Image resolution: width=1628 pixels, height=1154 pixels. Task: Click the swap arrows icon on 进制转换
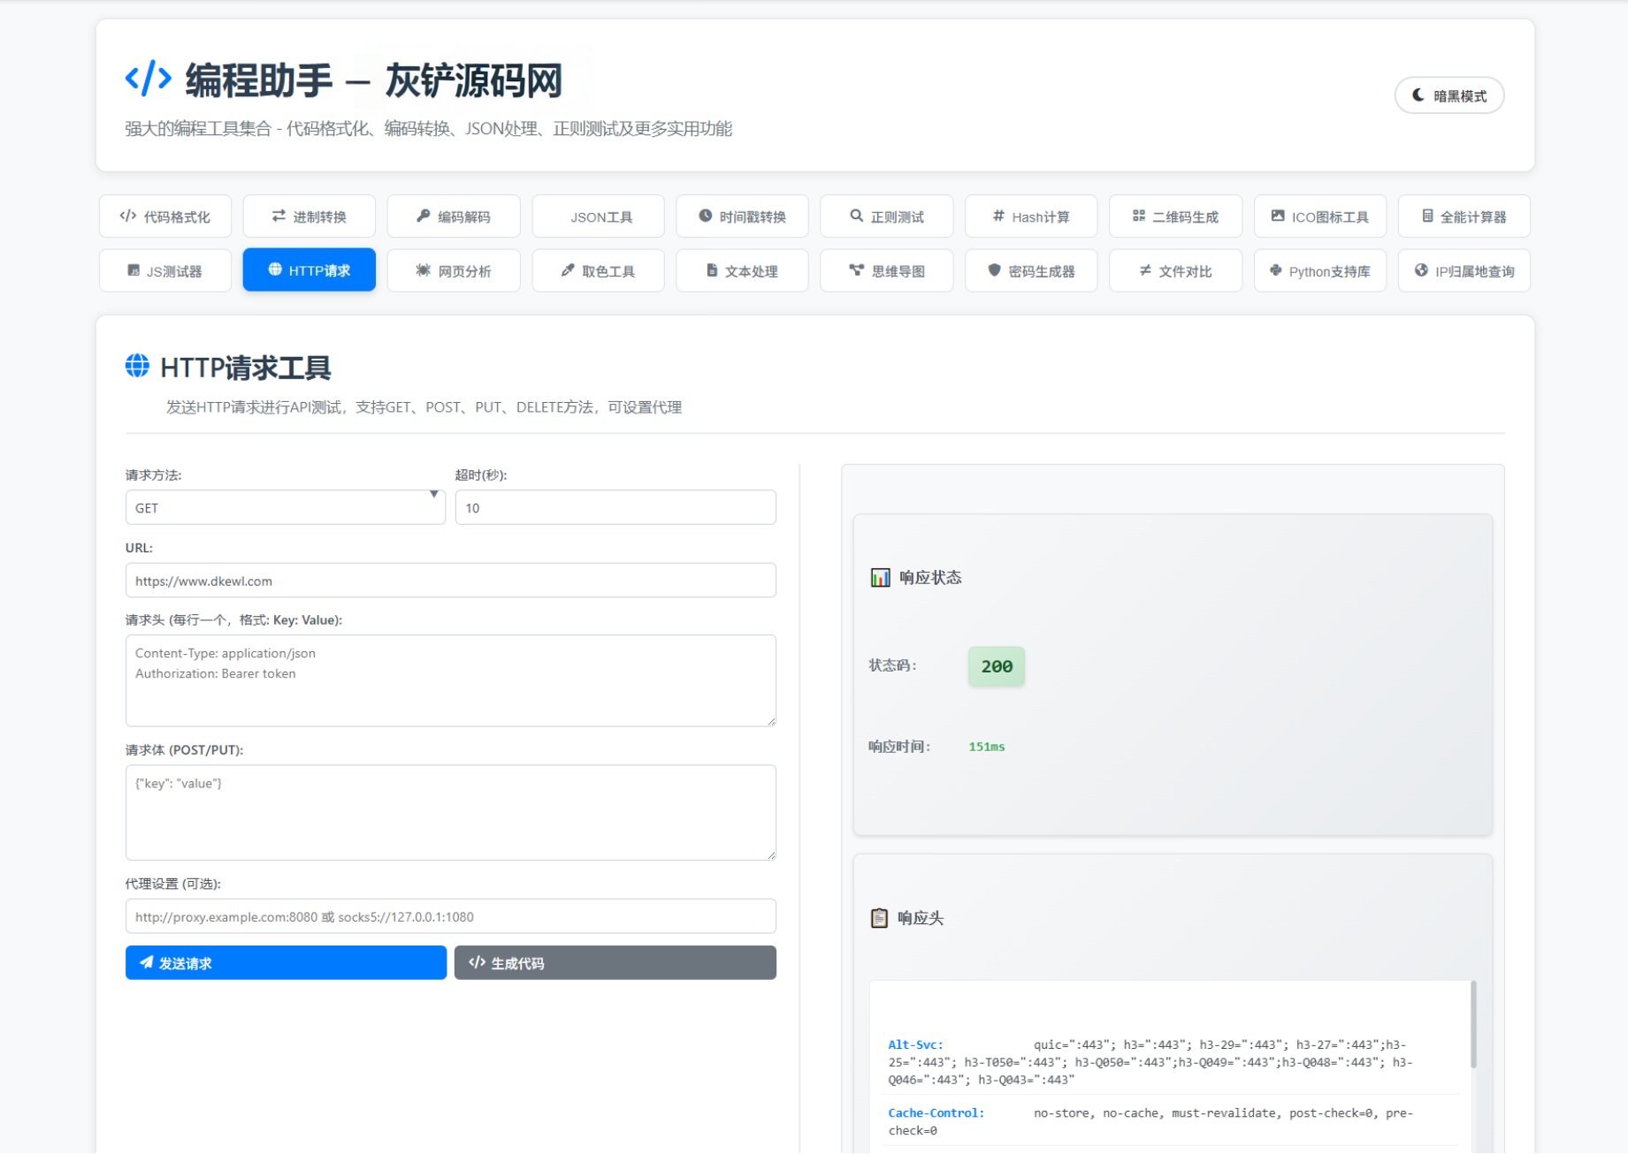point(279,216)
